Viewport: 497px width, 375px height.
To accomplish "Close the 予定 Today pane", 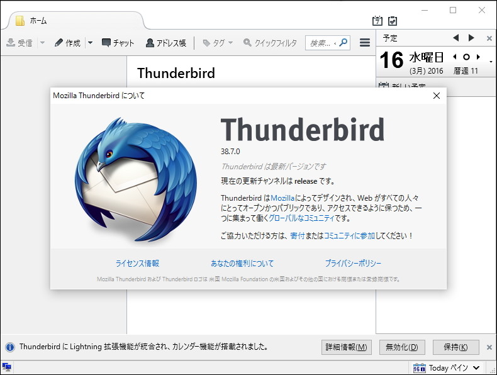I will pos(489,38).
